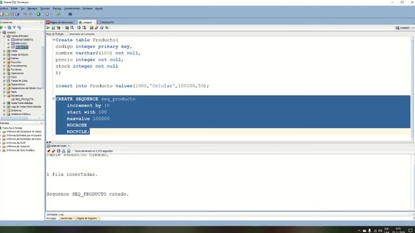The height and width of the screenshot is (233, 415).
Task: Collapse the Secuencias node
Action: click(5, 96)
